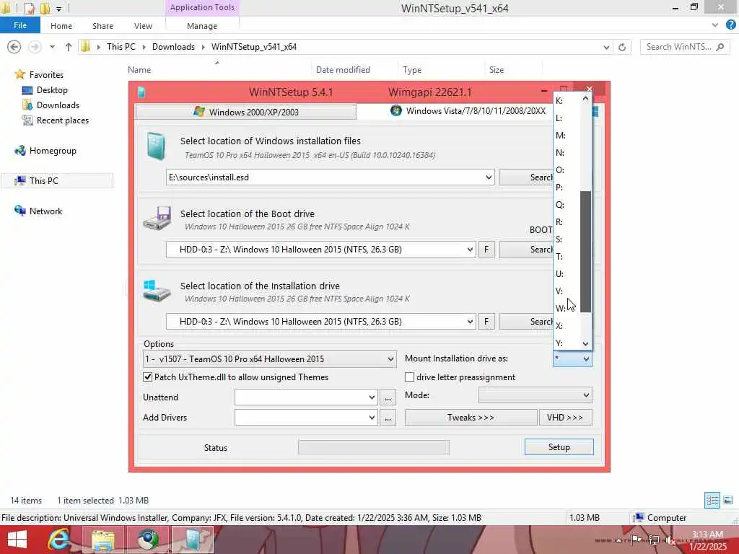The height and width of the screenshot is (554, 739).
Task: Toggle Patch UxTheme.dll checkbox
Action: tap(147, 377)
